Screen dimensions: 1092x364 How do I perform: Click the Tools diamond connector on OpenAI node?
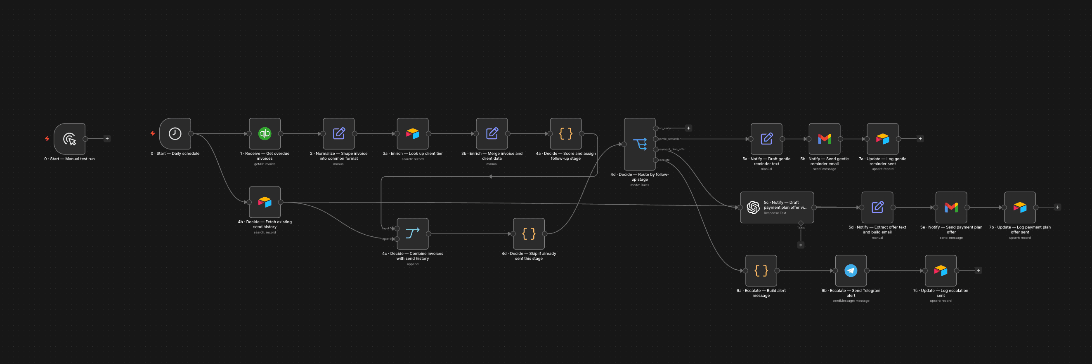click(x=801, y=223)
